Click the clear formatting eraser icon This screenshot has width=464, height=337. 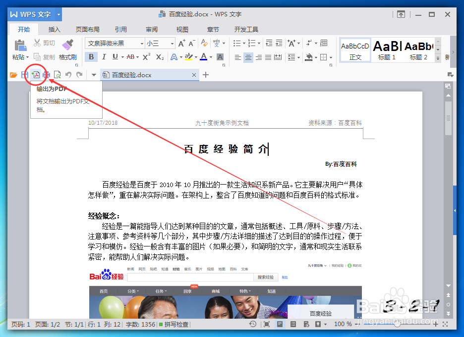204,43
